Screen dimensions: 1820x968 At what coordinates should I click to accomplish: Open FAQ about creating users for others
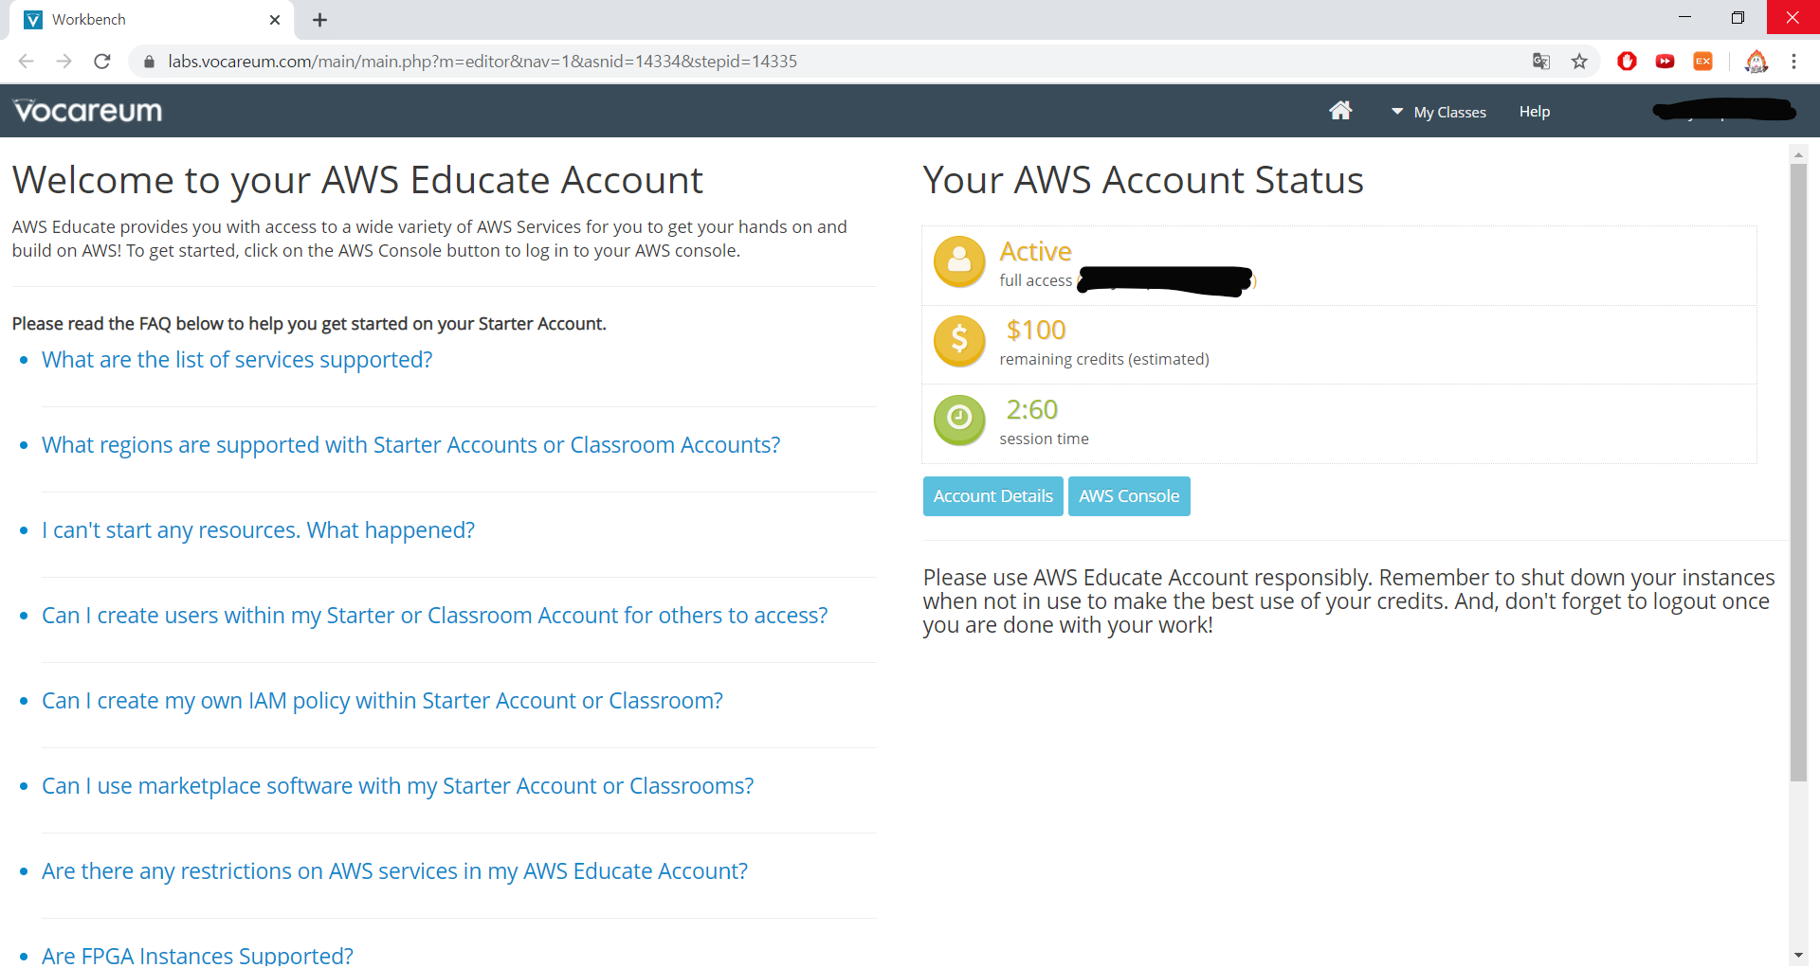(x=434, y=616)
